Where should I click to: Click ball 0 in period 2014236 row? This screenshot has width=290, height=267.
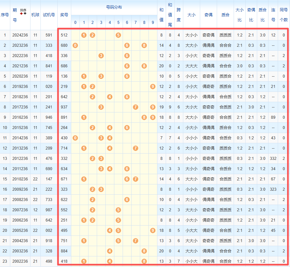click(x=75, y=138)
